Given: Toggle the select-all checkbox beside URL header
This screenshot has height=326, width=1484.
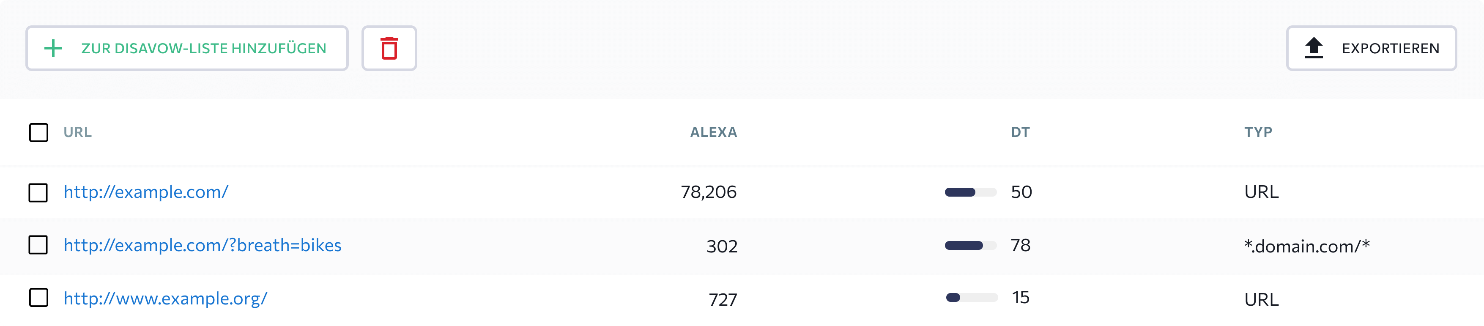Looking at the screenshot, I should tap(38, 132).
